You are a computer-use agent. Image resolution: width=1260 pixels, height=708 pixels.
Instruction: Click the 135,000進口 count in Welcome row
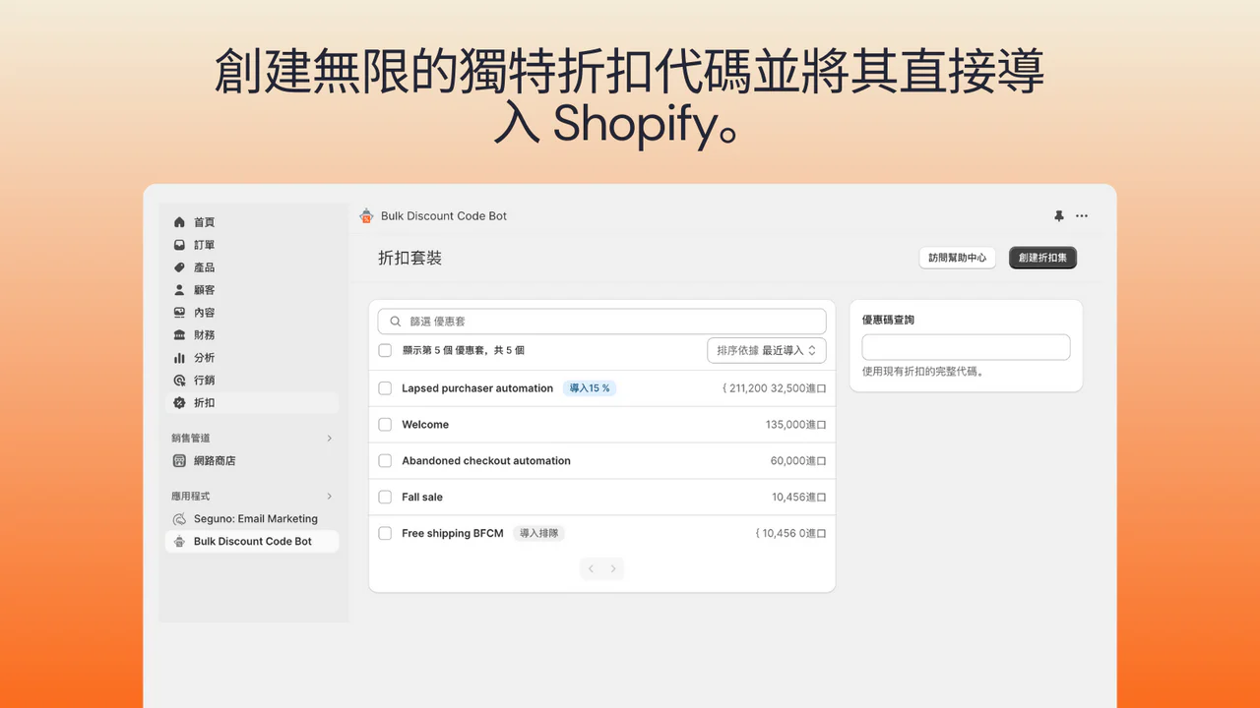point(795,425)
